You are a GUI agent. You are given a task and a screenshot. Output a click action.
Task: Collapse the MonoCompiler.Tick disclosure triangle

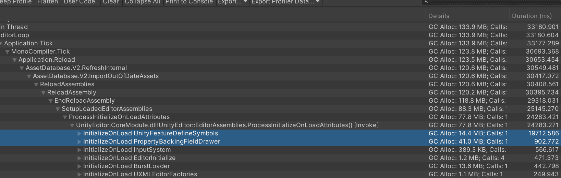pos(7,52)
